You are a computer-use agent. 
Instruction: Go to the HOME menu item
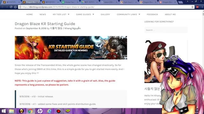(x=30, y=15)
